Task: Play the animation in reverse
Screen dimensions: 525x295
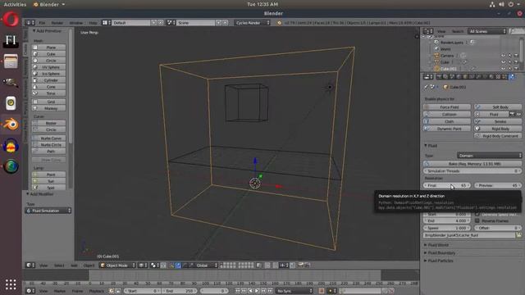Action: (x=250, y=291)
